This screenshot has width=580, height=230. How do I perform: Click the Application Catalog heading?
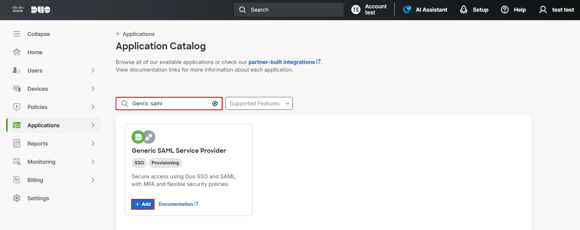[x=161, y=46]
